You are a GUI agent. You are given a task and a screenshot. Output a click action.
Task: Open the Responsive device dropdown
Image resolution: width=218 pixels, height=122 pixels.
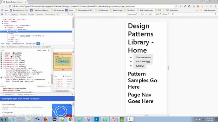point(133,14)
